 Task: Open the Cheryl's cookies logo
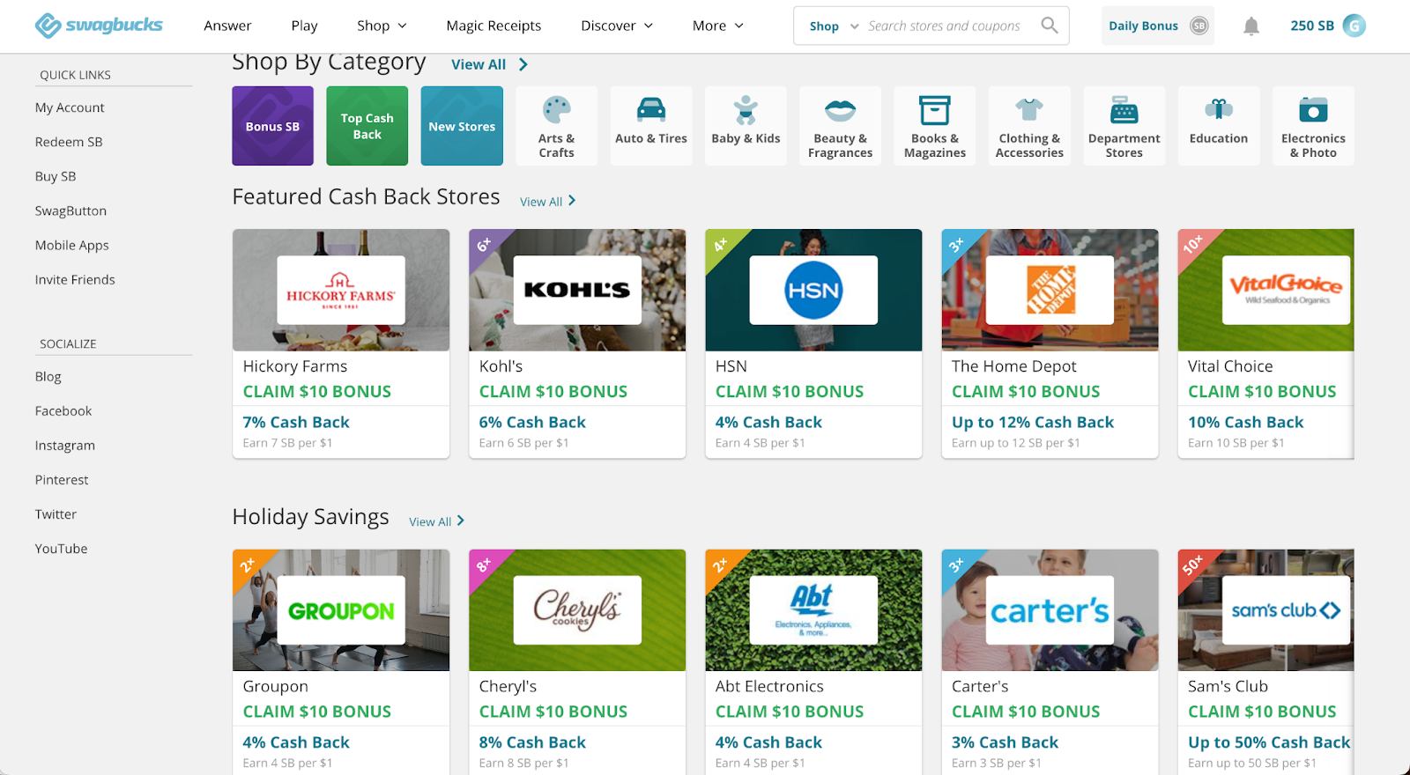click(x=577, y=610)
